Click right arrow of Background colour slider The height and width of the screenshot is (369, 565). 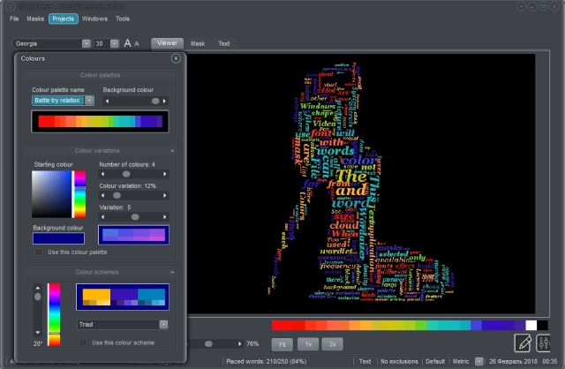tap(165, 101)
